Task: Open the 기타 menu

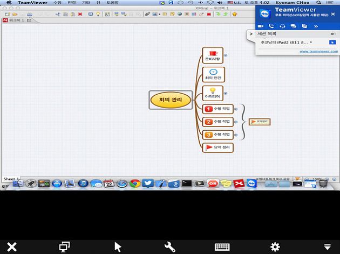Action: point(86,3)
